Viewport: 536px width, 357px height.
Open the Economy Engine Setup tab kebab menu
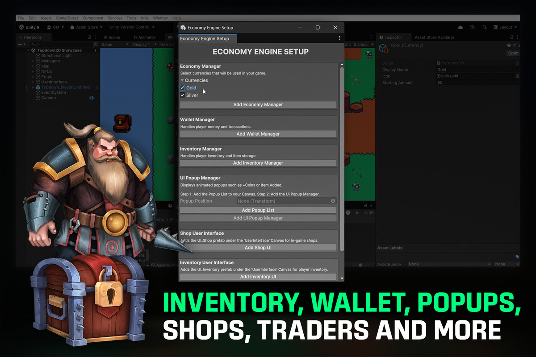[340, 38]
